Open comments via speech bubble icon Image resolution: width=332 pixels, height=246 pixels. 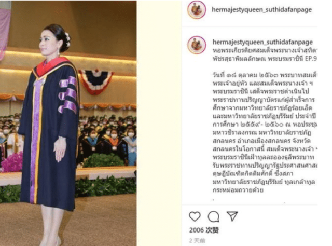tap(213, 216)
